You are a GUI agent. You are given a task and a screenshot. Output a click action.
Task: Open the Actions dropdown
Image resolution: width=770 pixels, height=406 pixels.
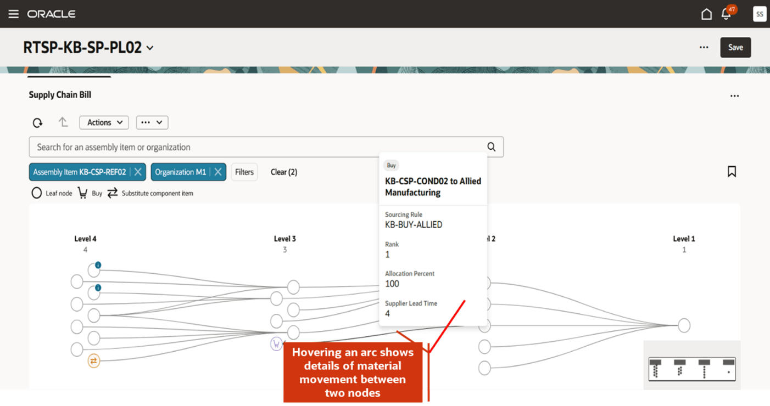point(104,122)
